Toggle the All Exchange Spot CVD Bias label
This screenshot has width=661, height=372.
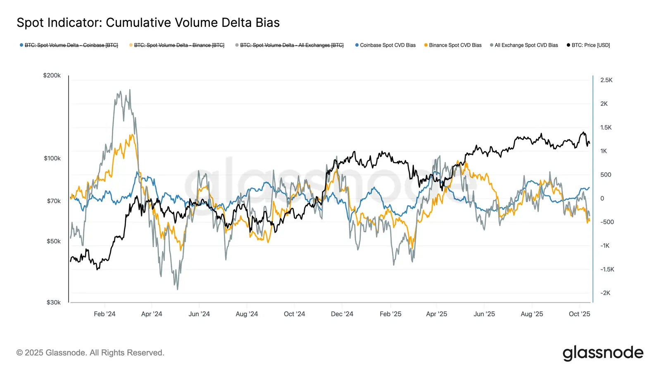click(x=526, y=45)
